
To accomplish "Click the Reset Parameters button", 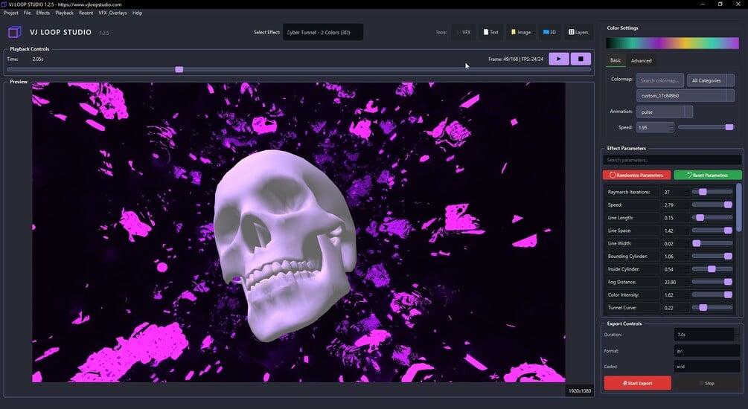I will tap(708, 175).
